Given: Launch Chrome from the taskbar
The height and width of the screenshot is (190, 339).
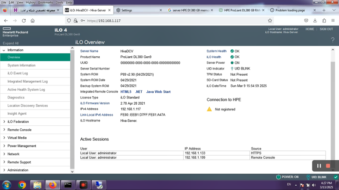Looking at the screenshot, I should 22,185.
